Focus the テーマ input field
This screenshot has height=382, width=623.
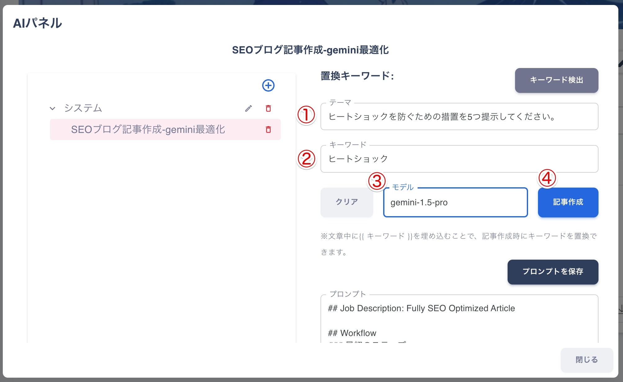[x=459, y=116]
